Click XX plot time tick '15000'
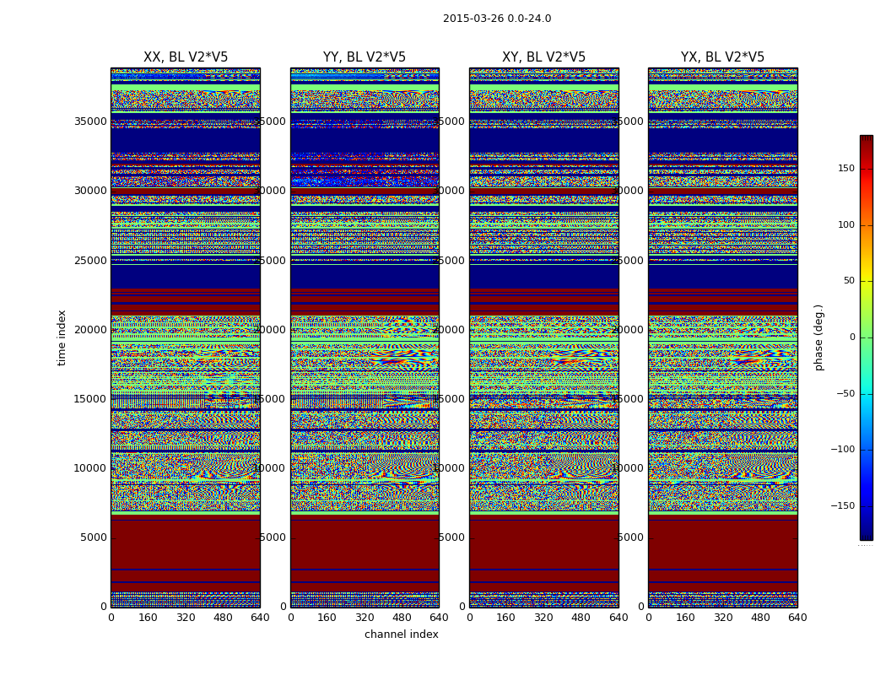886x675 pixels. (90, 399)
